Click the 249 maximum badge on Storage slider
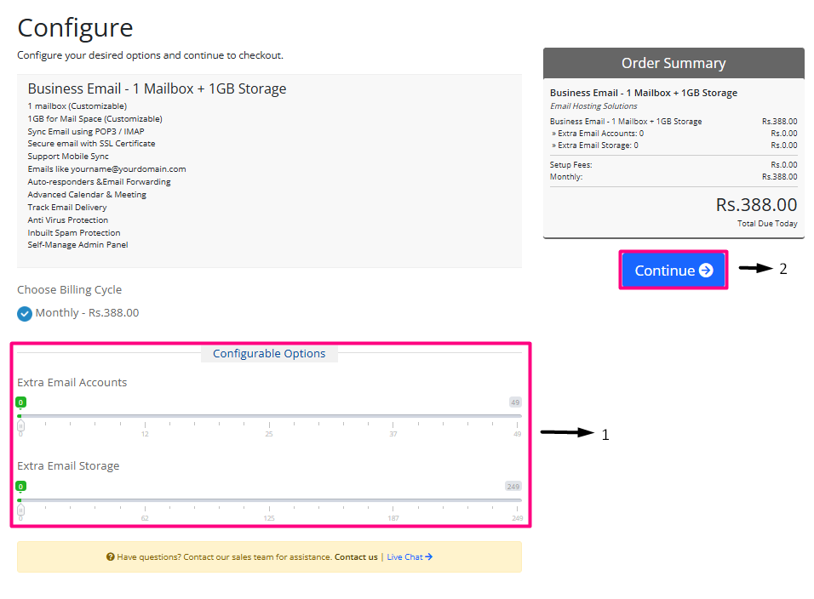This screenshot has height=599, width=814. 513,486
